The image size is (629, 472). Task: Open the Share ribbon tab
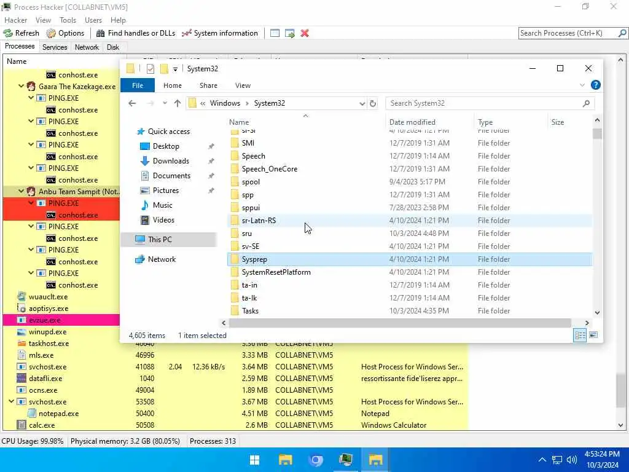coord(208,85)
